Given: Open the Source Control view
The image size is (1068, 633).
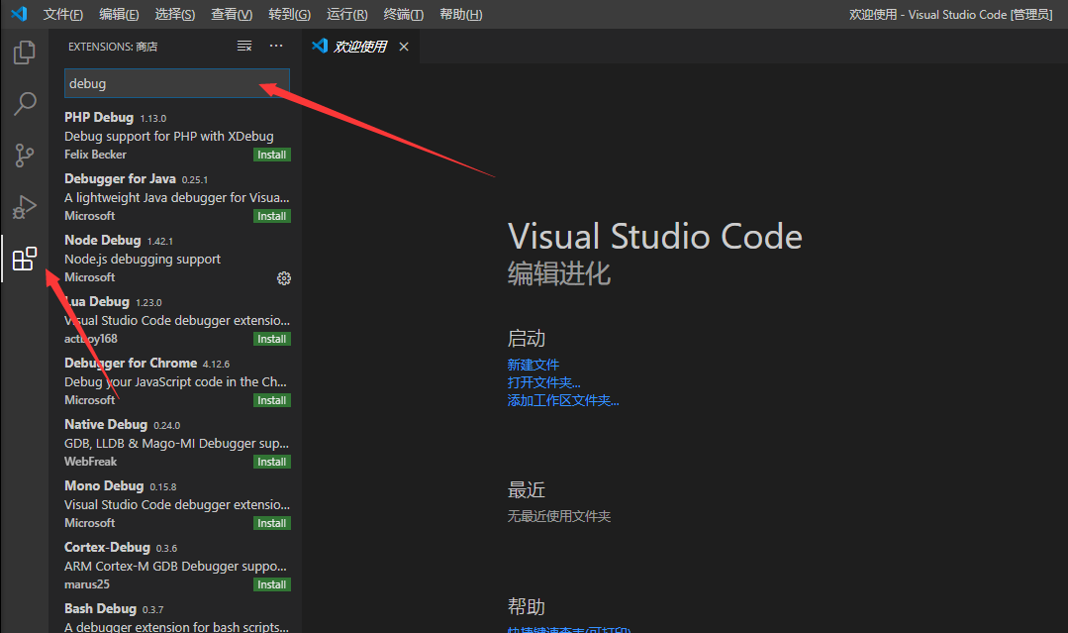Looking at the screenshot, I should point(25,156).
